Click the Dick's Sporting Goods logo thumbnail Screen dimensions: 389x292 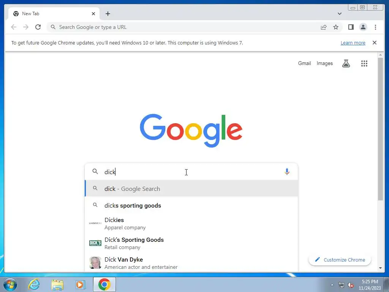95,243
